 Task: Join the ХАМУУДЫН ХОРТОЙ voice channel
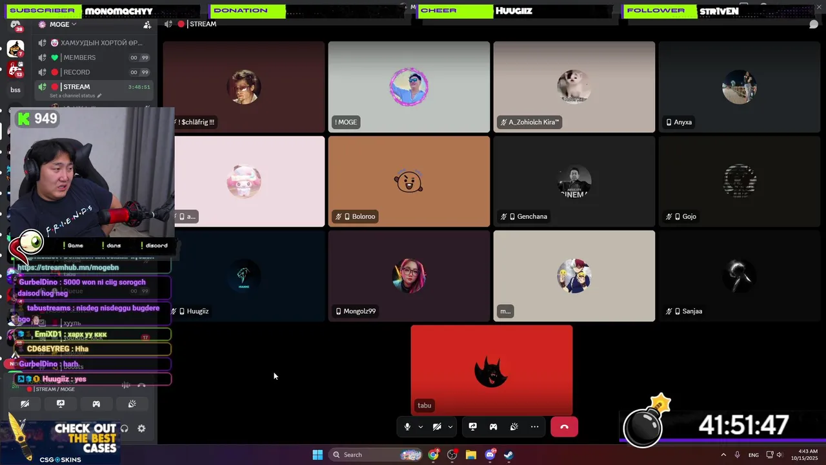tap(95, 43)
